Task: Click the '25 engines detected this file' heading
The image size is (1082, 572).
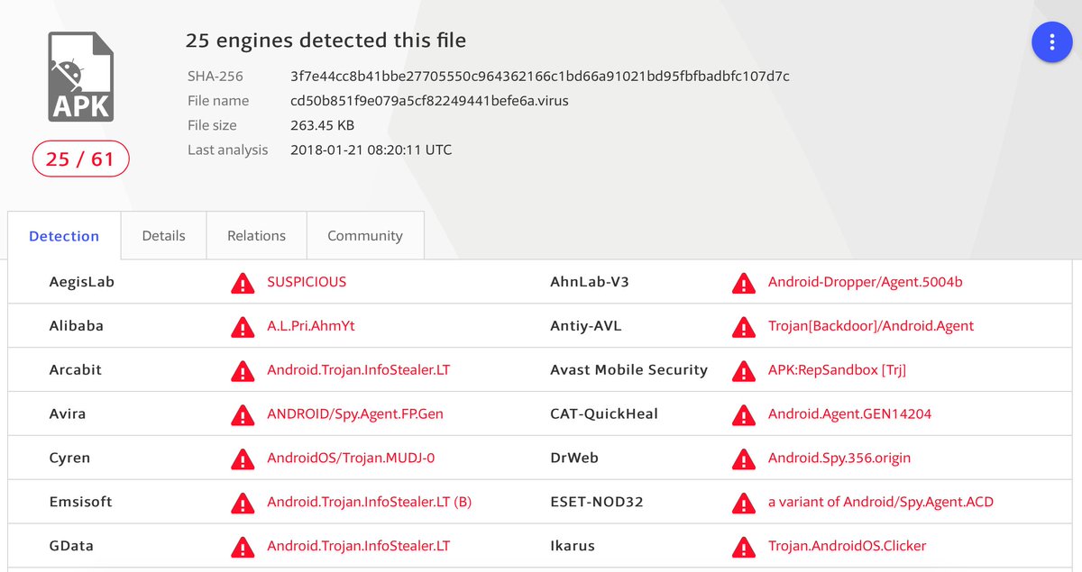Action: tap(326, 41)
